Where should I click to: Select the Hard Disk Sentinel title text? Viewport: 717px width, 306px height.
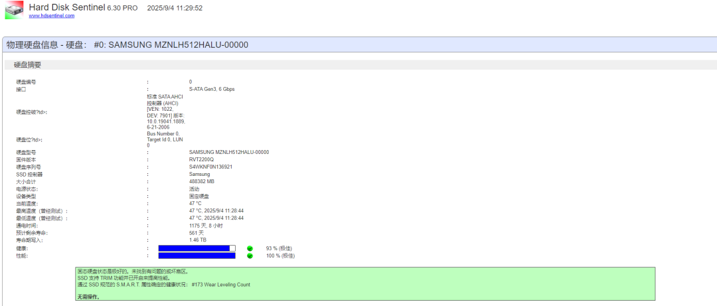[x=67, y=7]
